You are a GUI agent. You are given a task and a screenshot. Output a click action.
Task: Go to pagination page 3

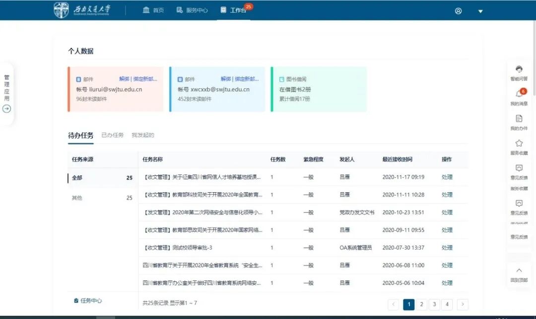point(434,304)
